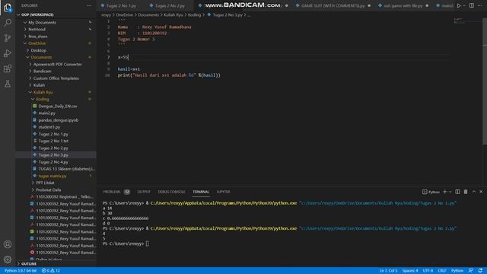Open Explorer views and more actions ellipsis

point(89,5)
